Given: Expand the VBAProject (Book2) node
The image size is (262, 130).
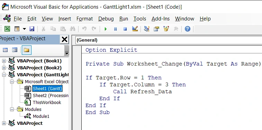Looking at the screenshot, I should coord(4,68).
